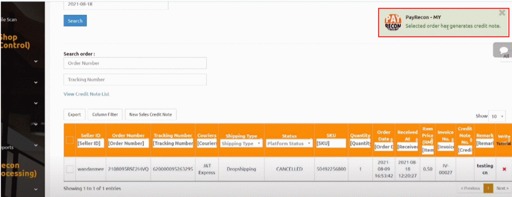Click the Tutorial label under Write column

pos(504,144)
